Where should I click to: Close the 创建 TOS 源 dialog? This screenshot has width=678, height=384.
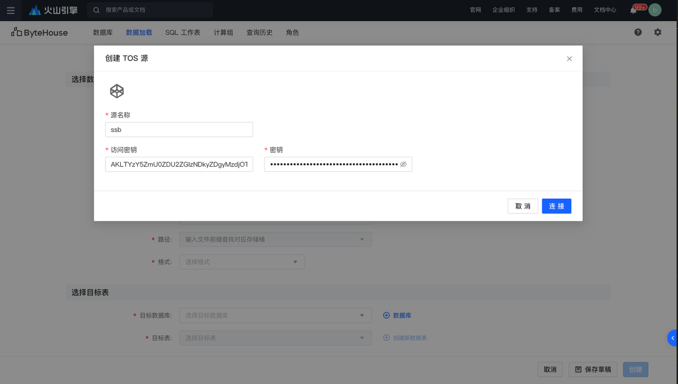coord(569,59)
